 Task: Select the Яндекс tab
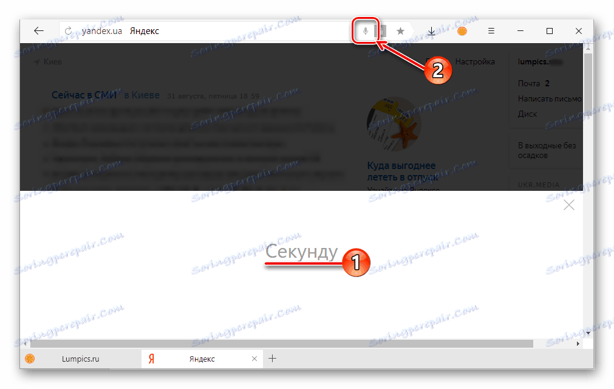tap(202, 359)
